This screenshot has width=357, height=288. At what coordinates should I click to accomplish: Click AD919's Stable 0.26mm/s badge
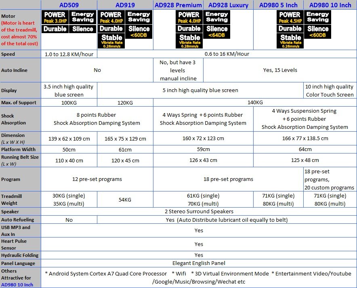tap(111, 41)
